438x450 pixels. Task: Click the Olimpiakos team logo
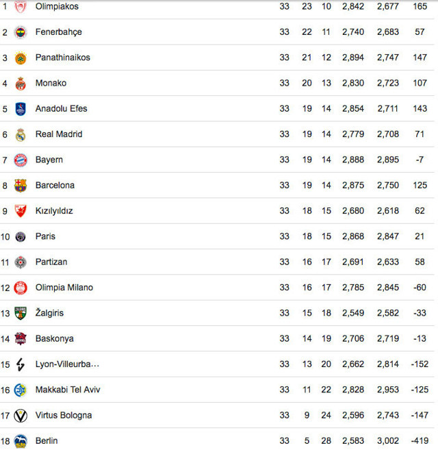(x=21, y=7)
